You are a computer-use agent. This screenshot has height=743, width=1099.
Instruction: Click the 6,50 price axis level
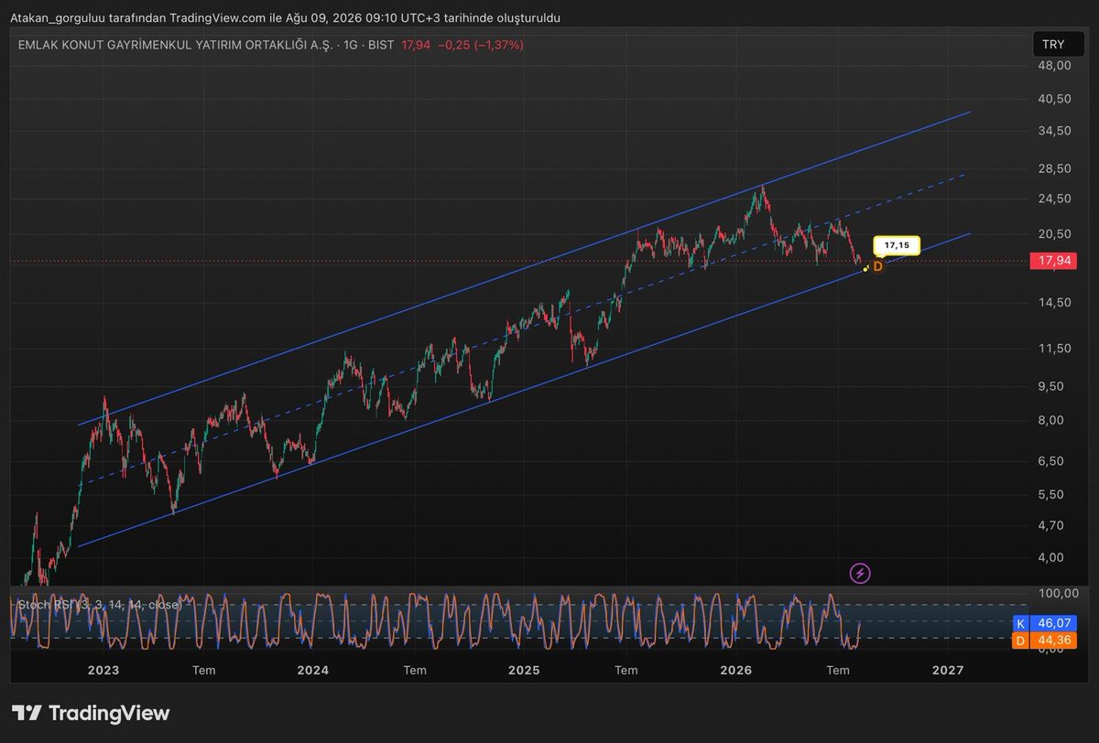point(1052,461)
